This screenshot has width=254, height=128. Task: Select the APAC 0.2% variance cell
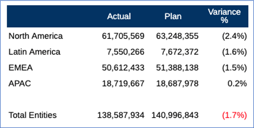tap(237, 84)
